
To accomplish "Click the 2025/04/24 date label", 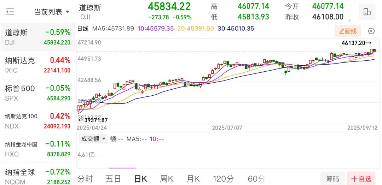I will (92, 127).
